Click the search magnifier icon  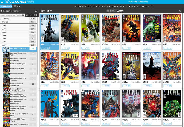[x=23, y=15]
